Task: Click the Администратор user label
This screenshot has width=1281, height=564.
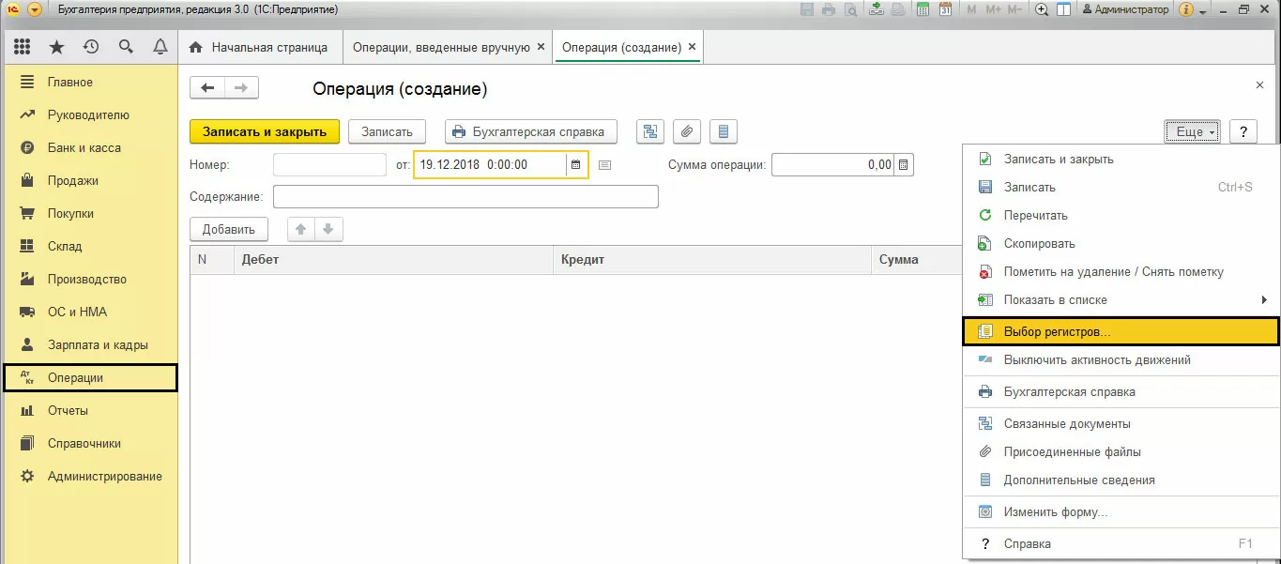Action: (1126, 9)
